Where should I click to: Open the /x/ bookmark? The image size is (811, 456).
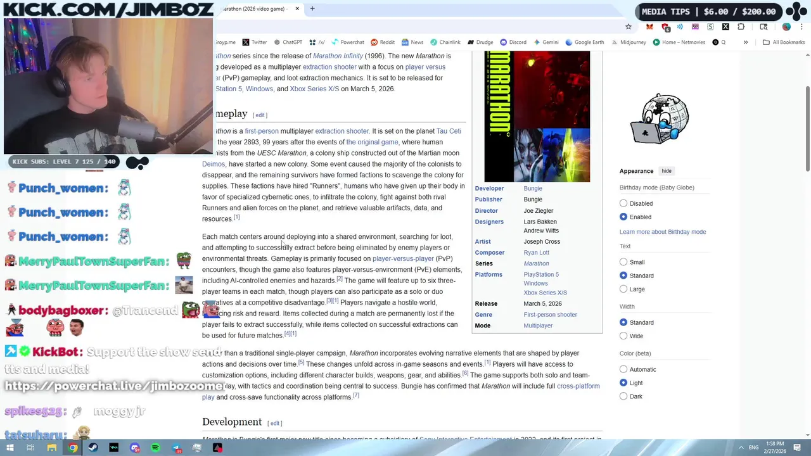[317, 42]
